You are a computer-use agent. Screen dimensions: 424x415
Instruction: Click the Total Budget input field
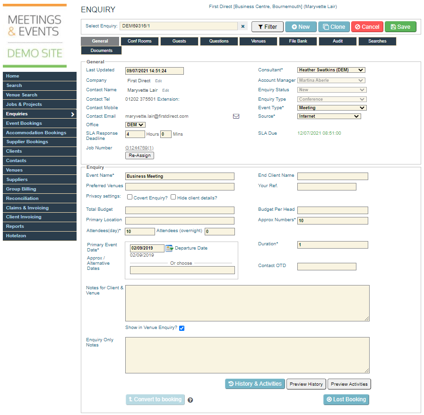[180, 210]
